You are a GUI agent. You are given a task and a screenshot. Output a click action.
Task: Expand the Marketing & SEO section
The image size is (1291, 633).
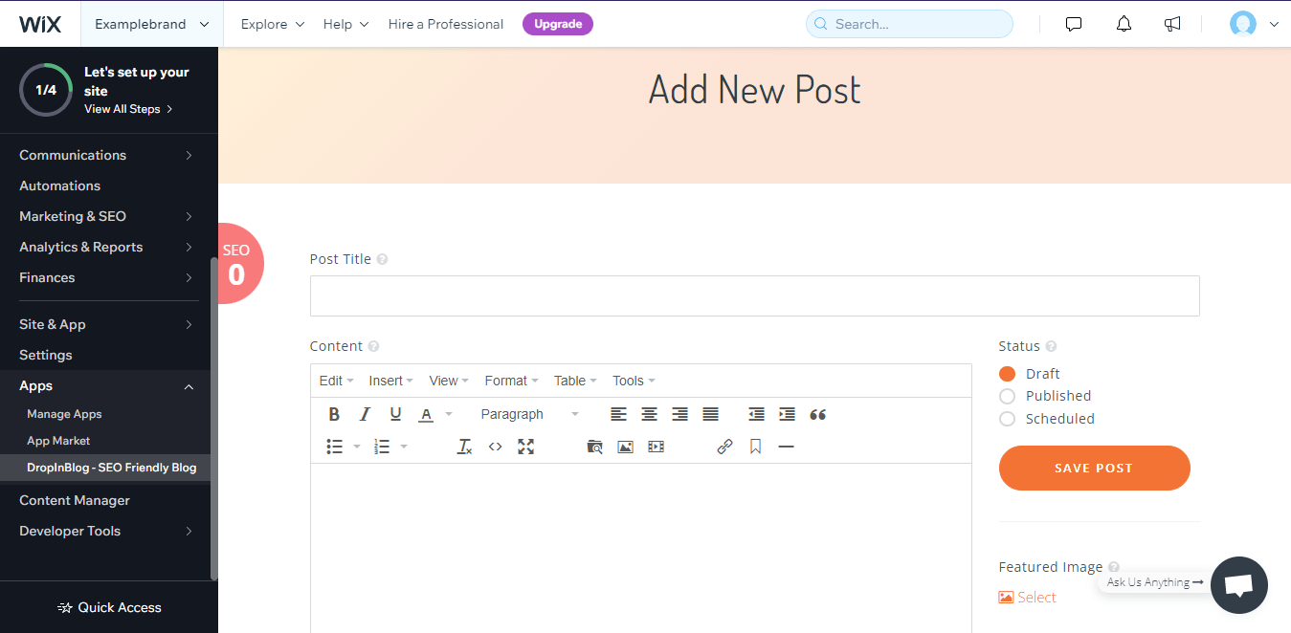[x=73, y=215]
